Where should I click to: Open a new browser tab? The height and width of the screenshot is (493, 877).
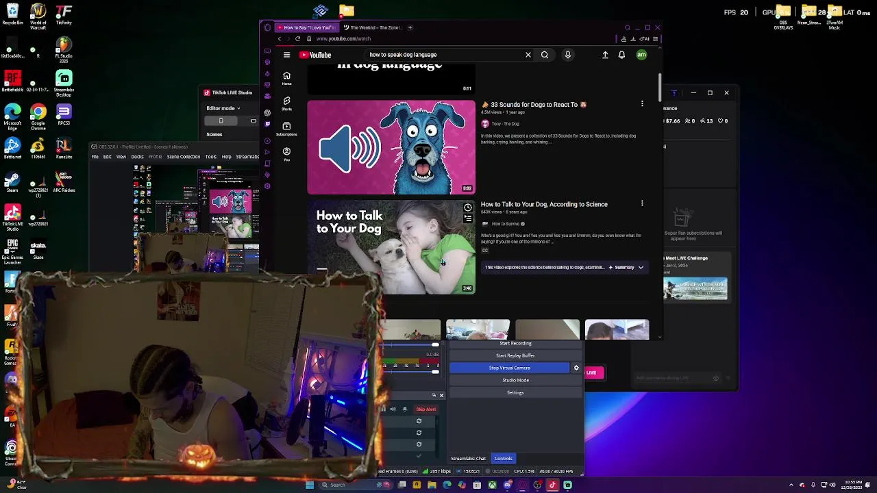[x=410, y=27]
